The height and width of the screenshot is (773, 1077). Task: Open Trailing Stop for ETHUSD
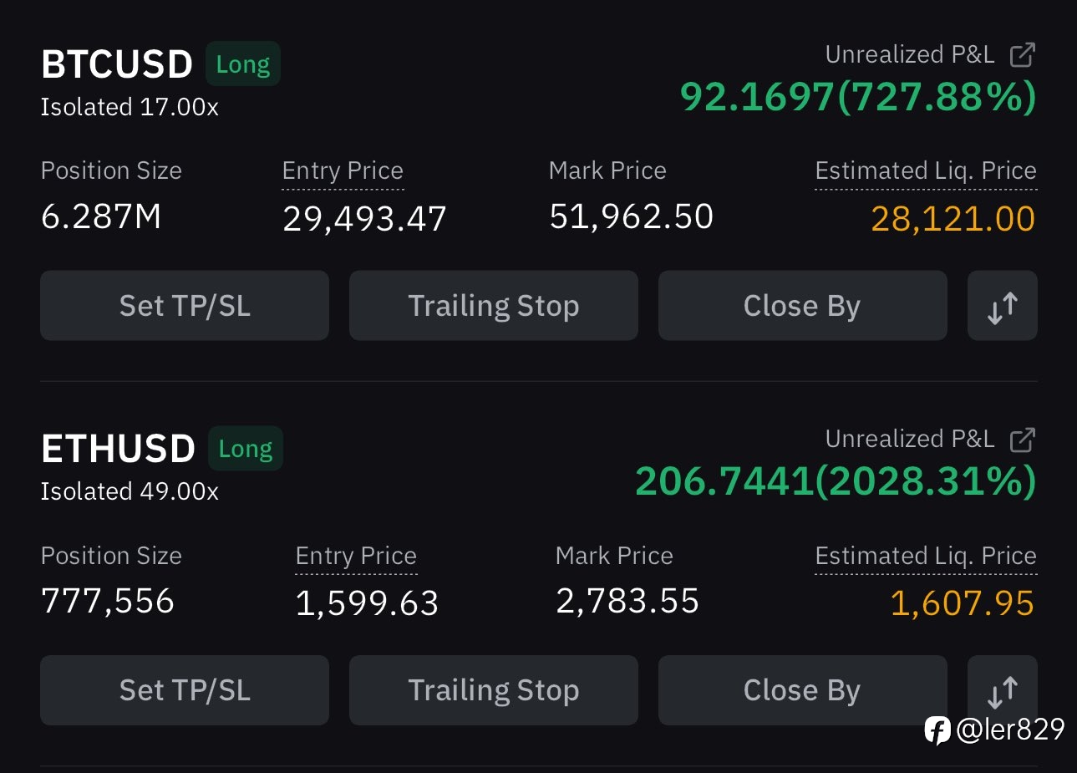point(493,690)
